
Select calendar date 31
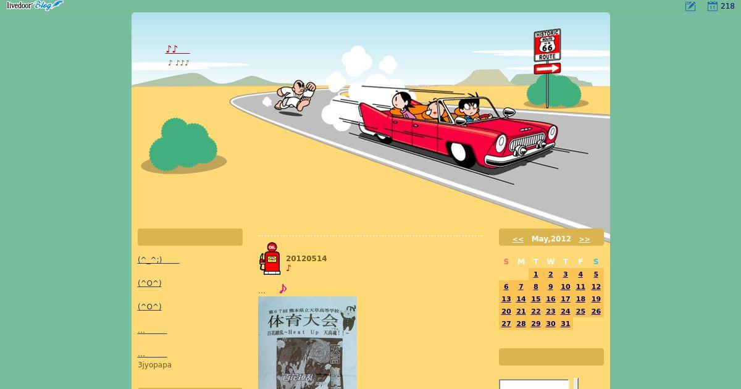[565, 324]
